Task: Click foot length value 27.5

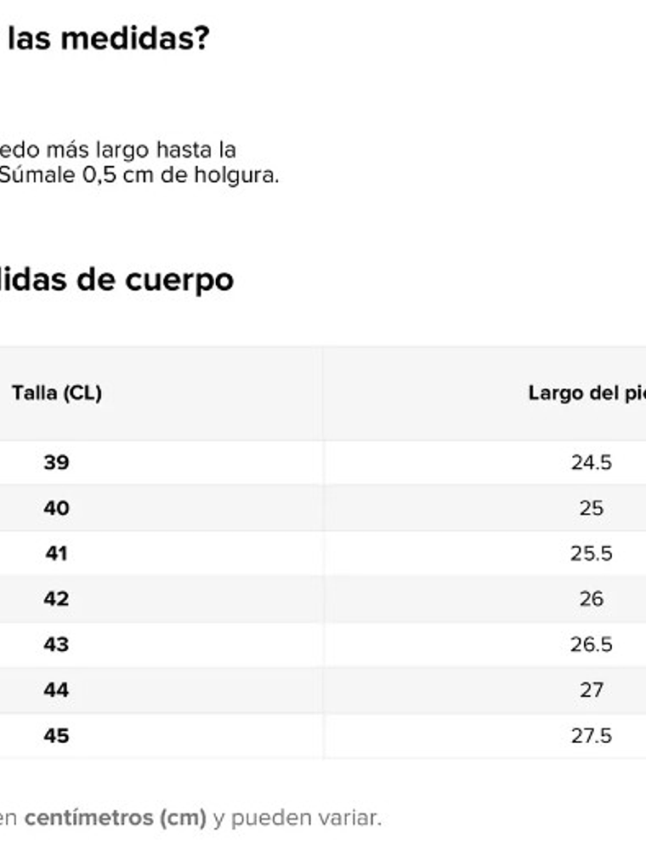Action: pyautogui.click(x=591, y=735)
